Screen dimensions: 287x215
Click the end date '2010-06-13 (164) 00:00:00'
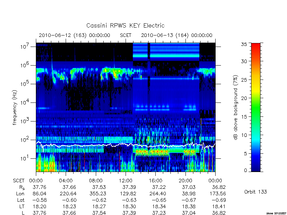click(x=177, y=35)
